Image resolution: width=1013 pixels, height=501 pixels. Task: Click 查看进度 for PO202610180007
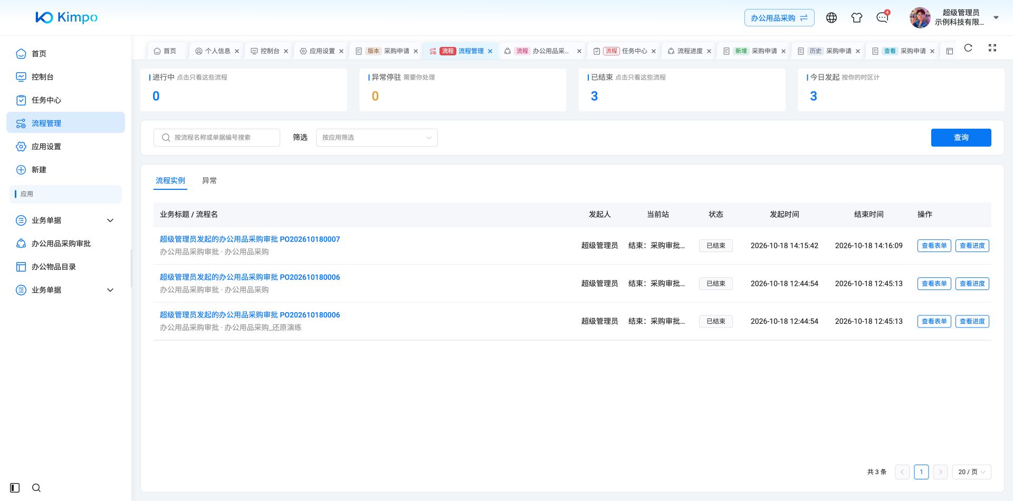972,246
